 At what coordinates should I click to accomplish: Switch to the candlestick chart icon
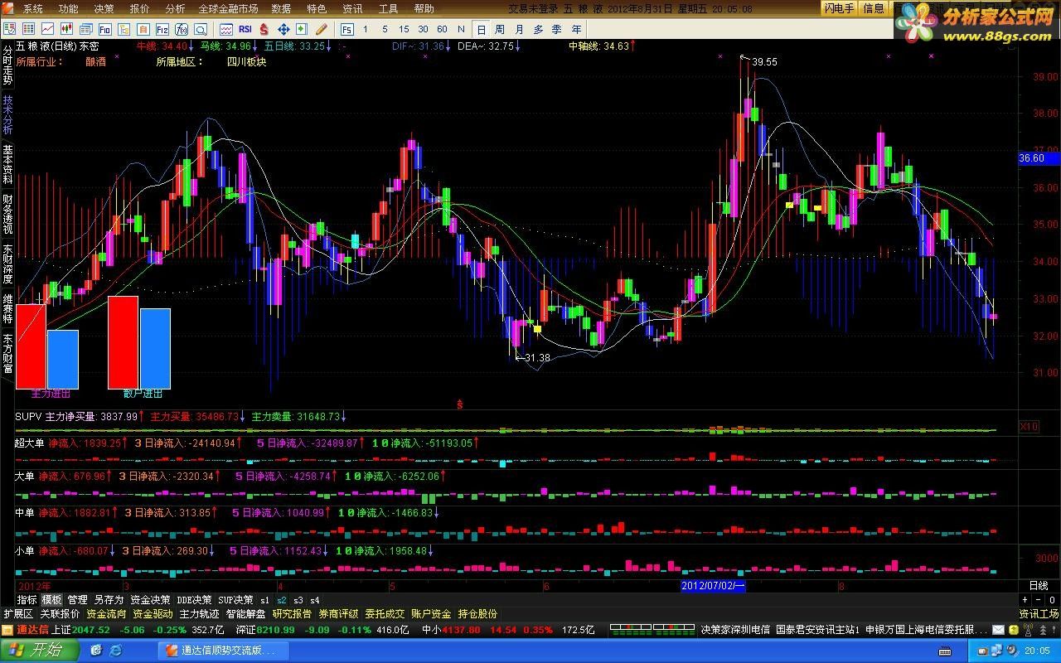[x=67, y=29]
